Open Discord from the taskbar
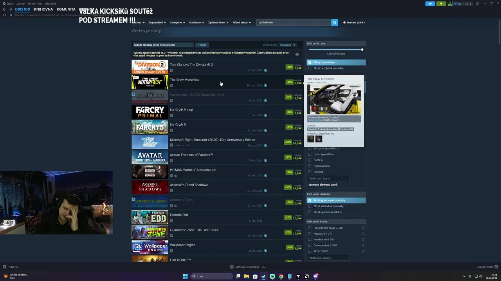This screenshot has height=281, width=501. pos(315,276)
